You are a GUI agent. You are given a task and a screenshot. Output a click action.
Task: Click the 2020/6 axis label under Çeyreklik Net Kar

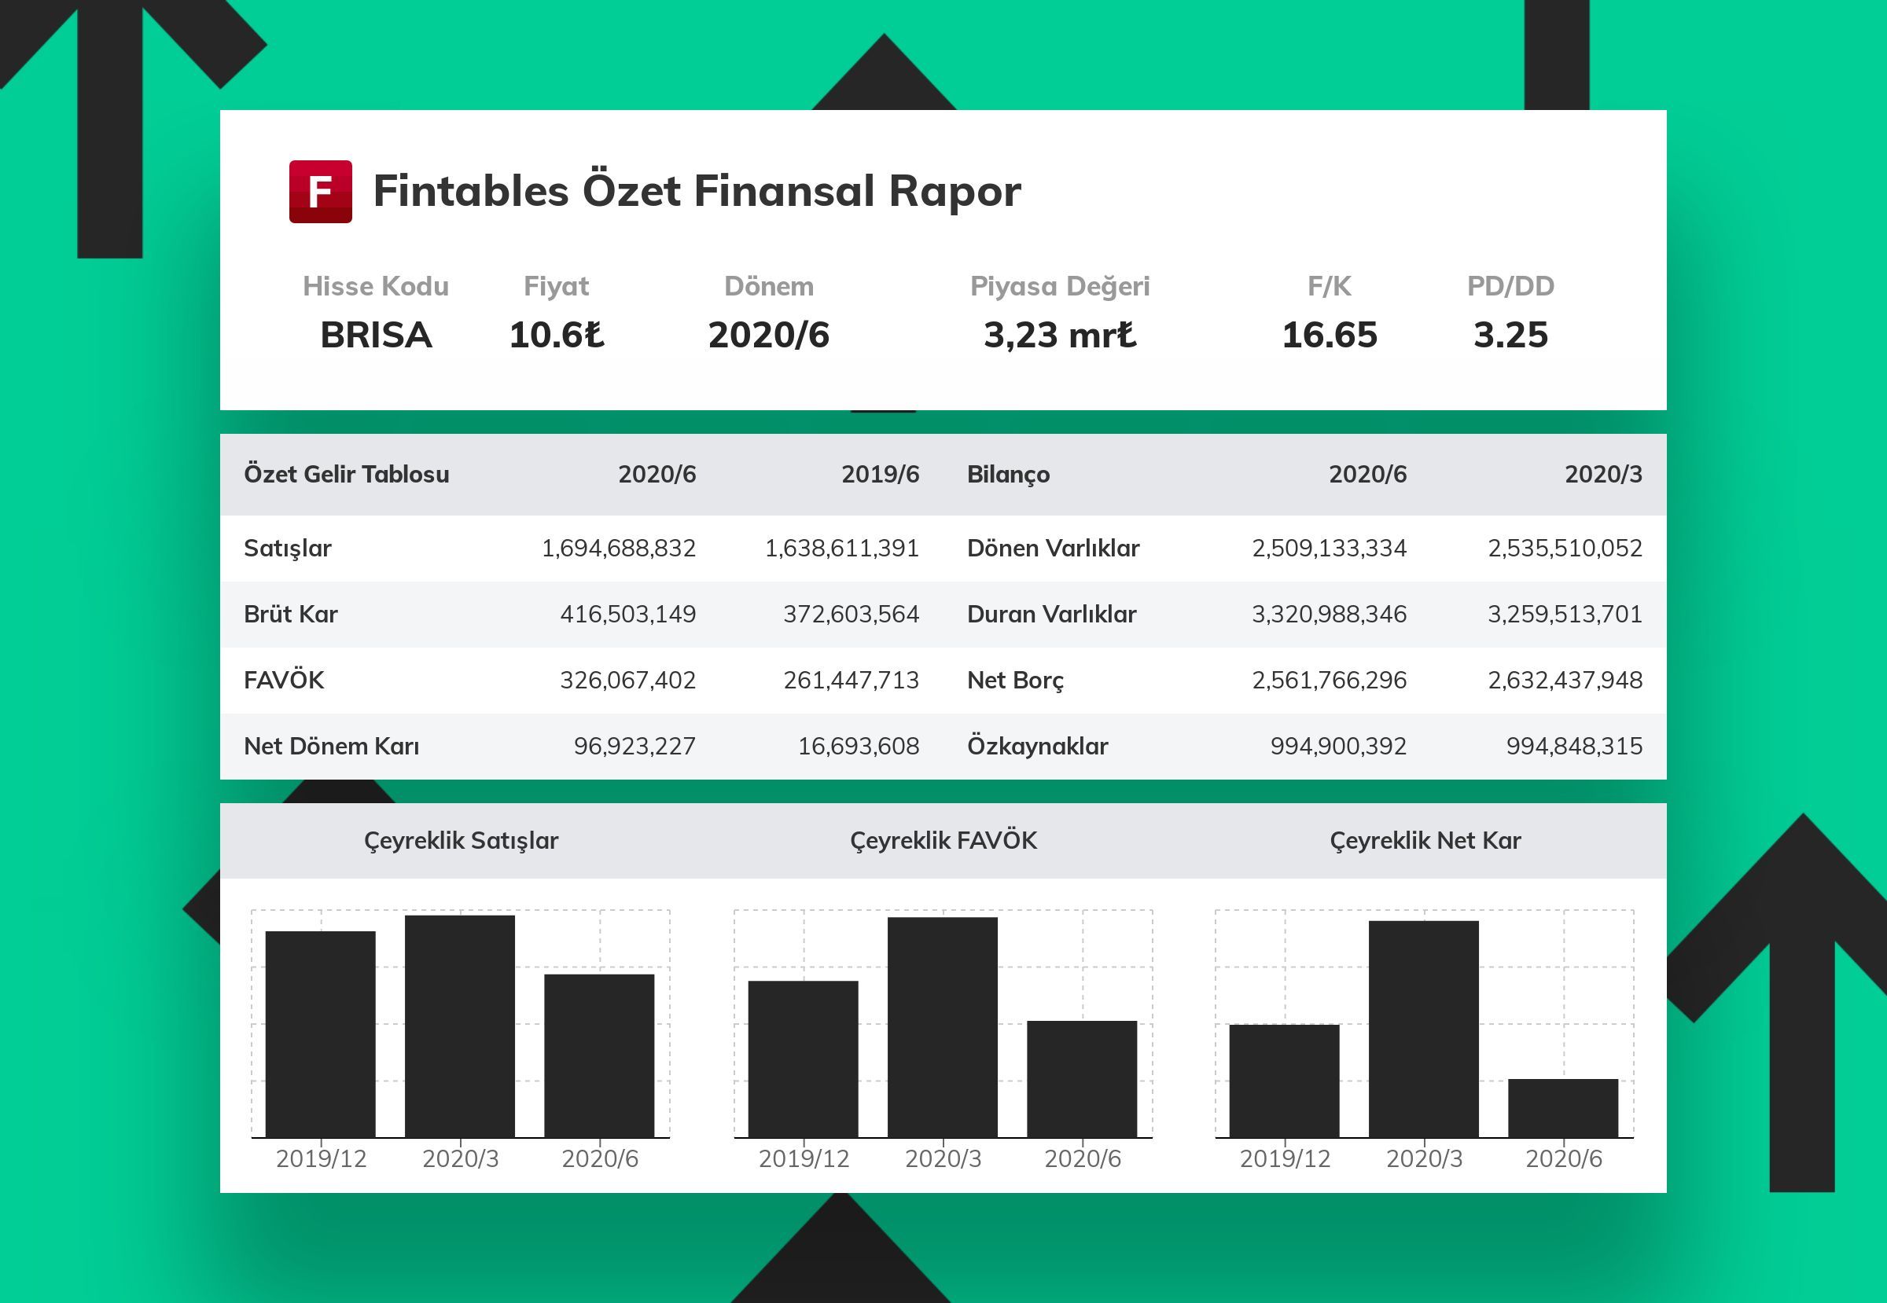(x=1565, y=1159)
